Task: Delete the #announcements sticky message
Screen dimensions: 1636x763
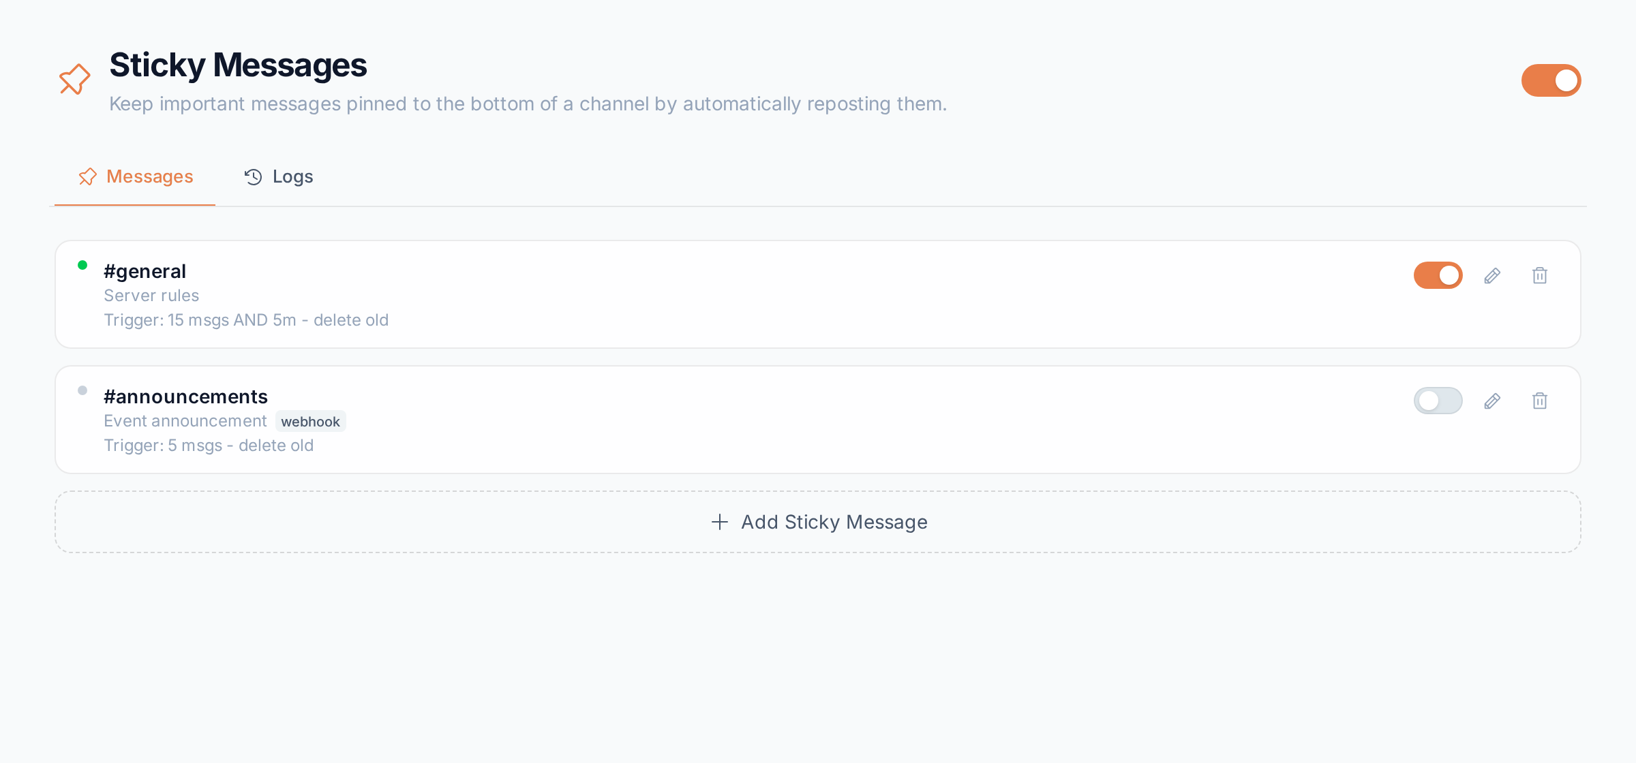Action: point(1540,401)
